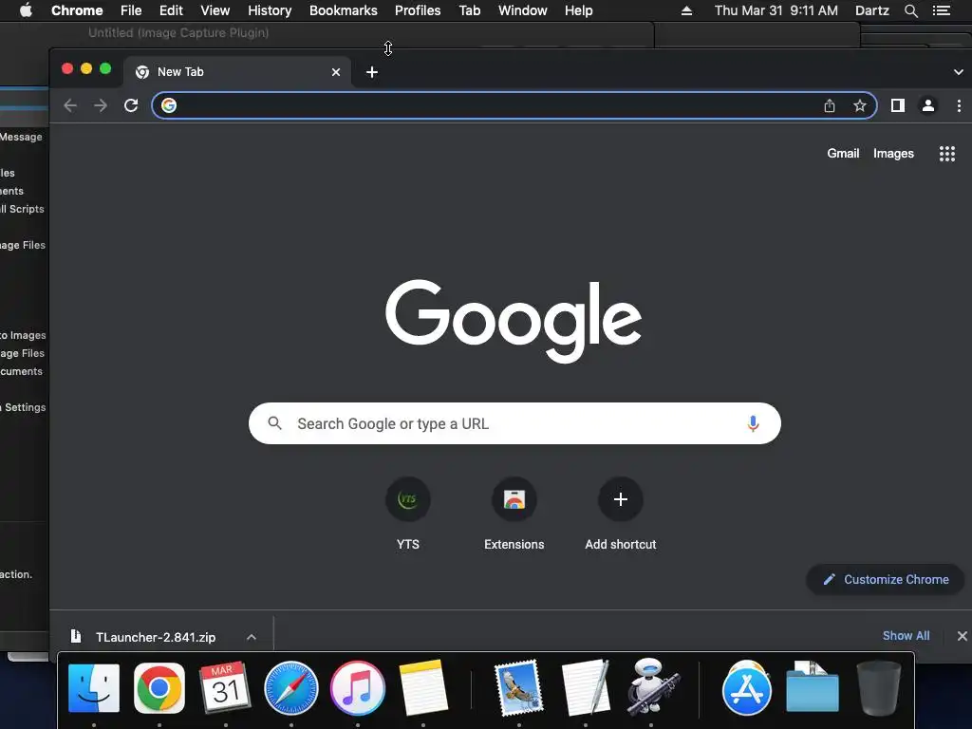Open the Images link
The height and width of the screenshot is (729, 972).
click(x=893, y=153)
